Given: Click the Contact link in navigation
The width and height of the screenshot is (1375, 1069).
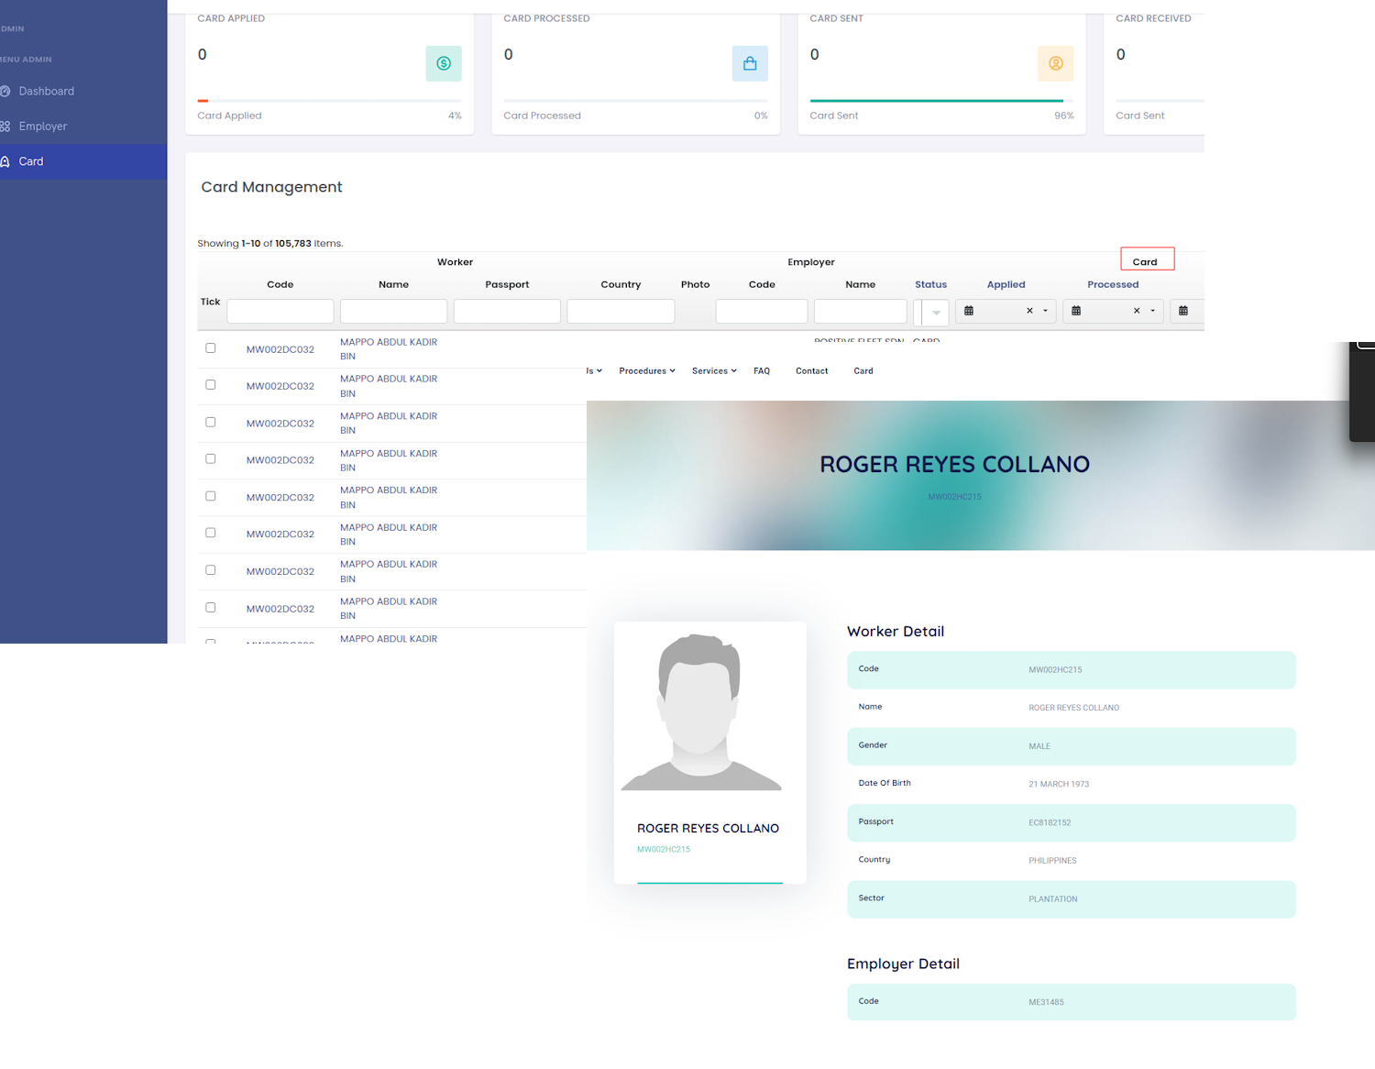Looking at the screenshot, I should [x=811, y=371].
